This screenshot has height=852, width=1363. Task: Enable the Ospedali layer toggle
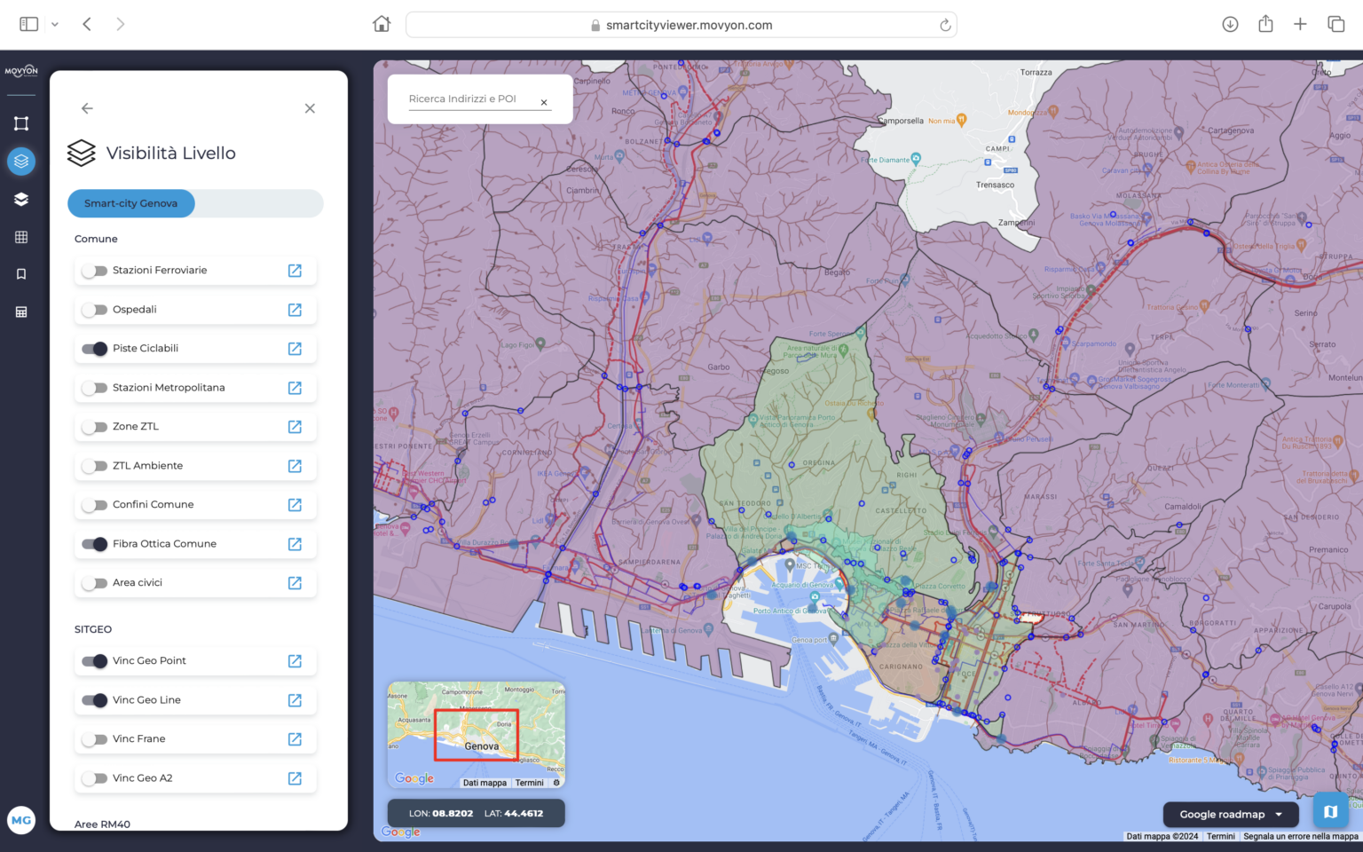click(x=94, y=310)
